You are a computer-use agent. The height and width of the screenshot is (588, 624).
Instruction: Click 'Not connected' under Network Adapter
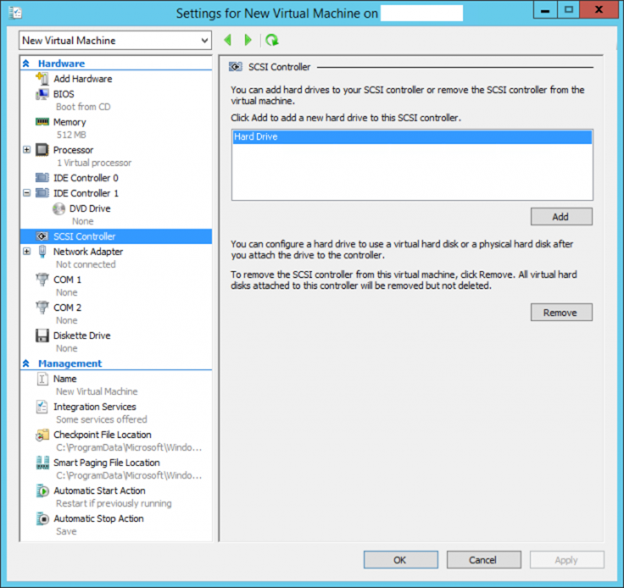pyautogui.click(x=86, y=264)
